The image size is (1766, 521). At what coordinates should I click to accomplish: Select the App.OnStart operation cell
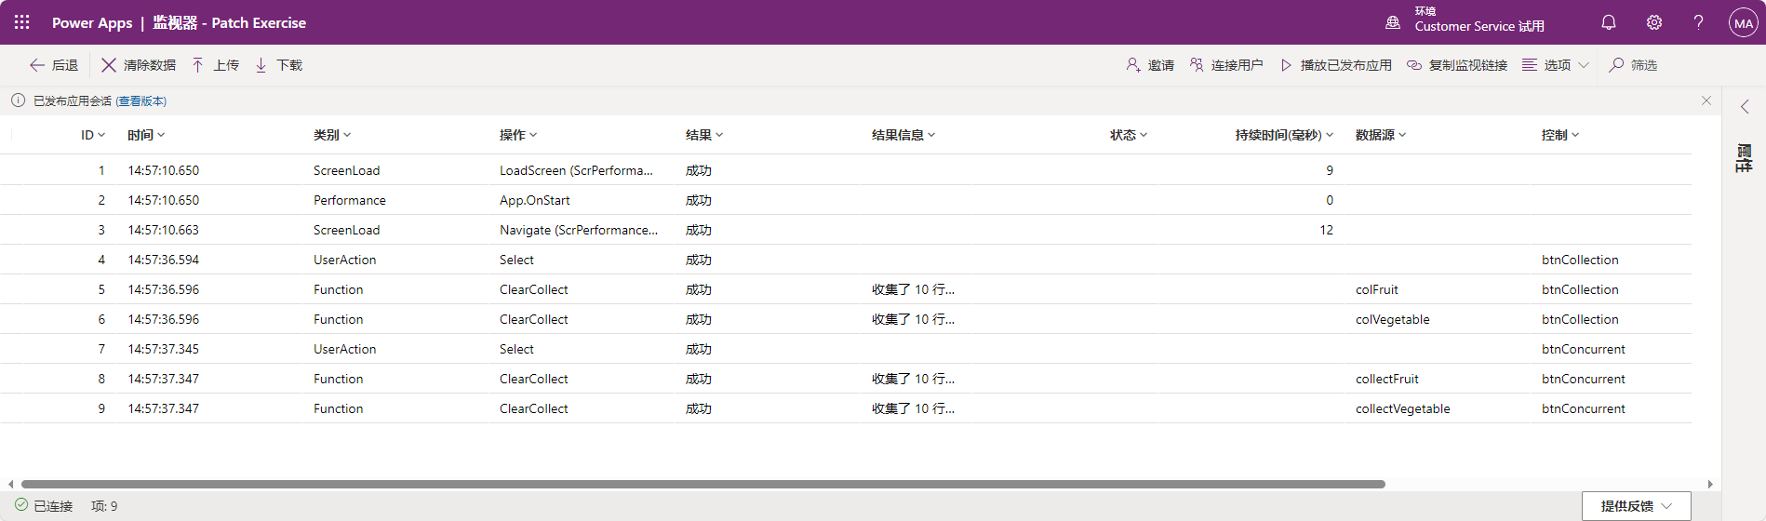click(x=535, y=200)
